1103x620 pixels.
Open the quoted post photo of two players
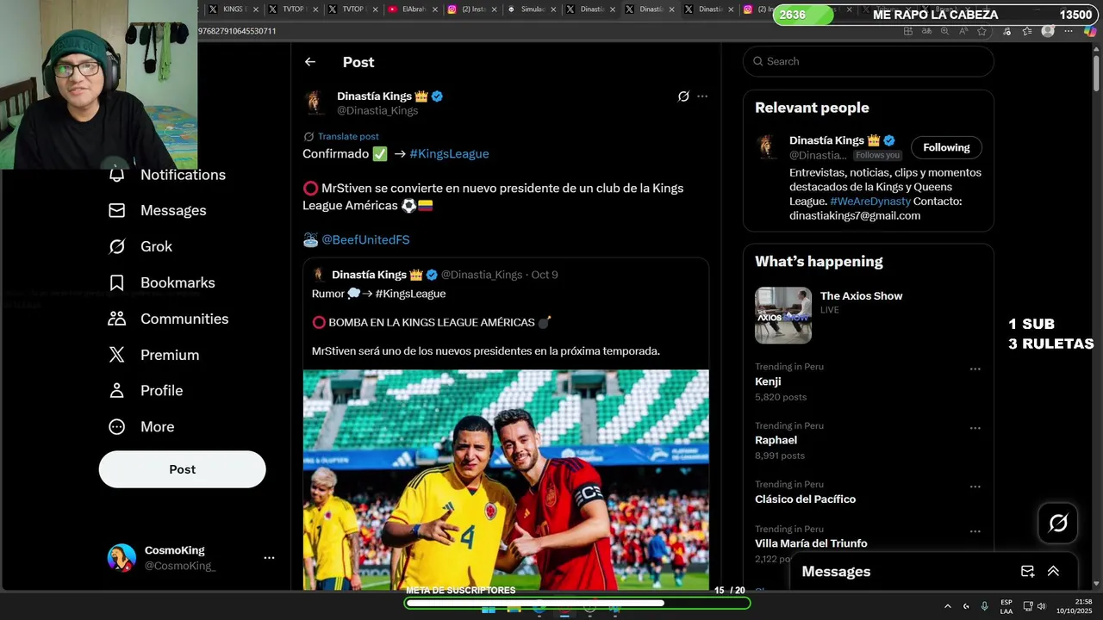[x=506, y=480]
